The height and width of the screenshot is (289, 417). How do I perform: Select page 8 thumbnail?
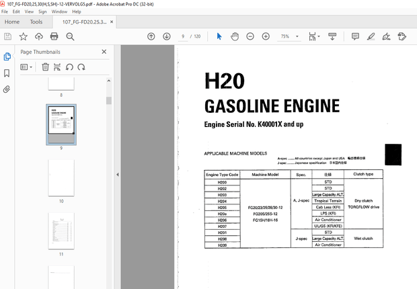click(61, 84)
